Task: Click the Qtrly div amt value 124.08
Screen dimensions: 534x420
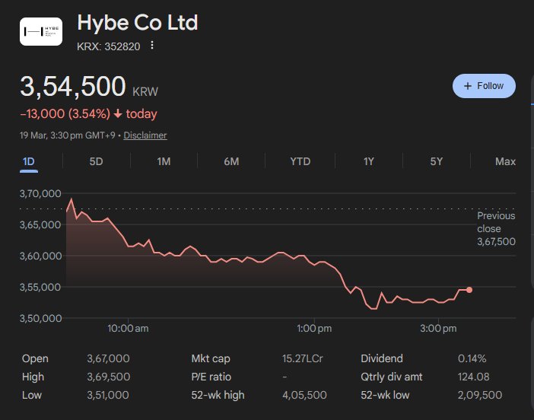Action: click(x=473, y=377)
